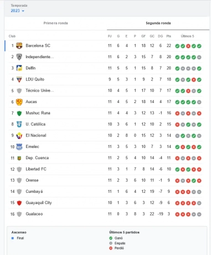
Task: Click the El Nacional crest icon
Action: click(x=19, y=136)
